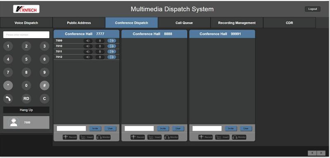Click Insert in Conference Hall 7777
The width and height of the screenshot is (330, 158).
[x=87, y=137]
